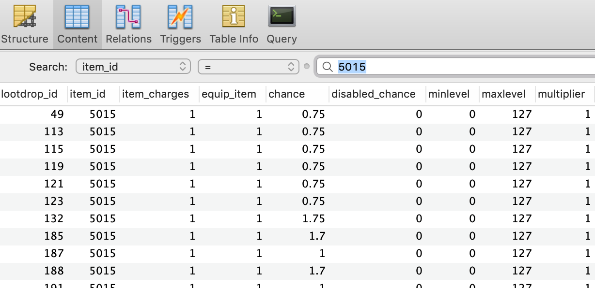Click the equip_item column header
Viewport: 595px width, 288px height.
pyautogui.click(x=229, y=94)
